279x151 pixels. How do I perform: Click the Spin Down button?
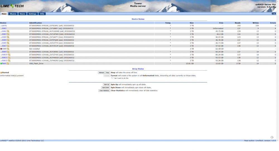pos(105,88)
